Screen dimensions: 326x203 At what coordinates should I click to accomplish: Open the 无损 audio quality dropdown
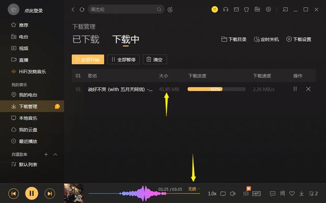coord(194,189)
